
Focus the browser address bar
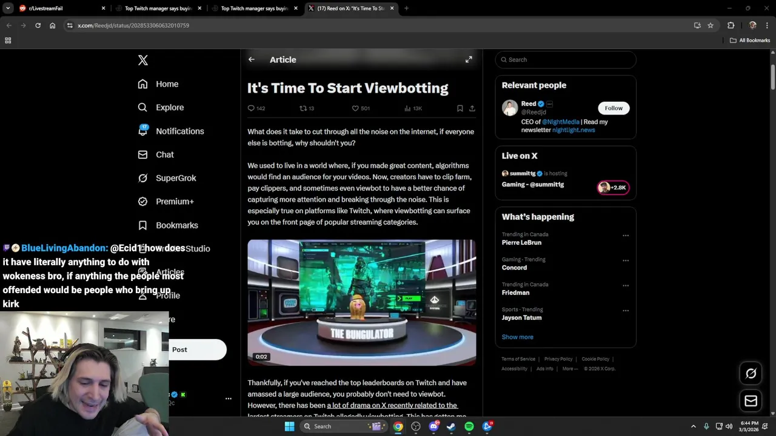pyautogui.click(x=382, y=25)
